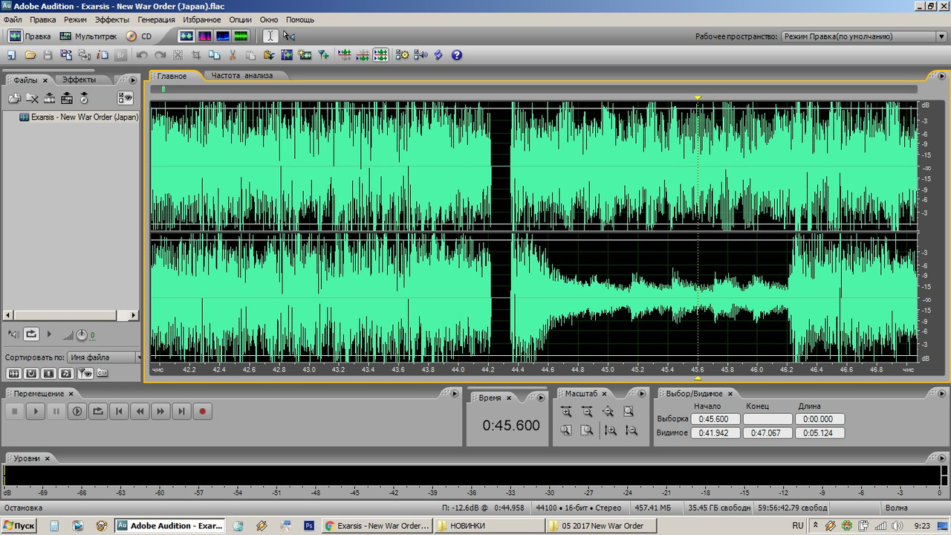Click go to end transport button

[181, 411]
